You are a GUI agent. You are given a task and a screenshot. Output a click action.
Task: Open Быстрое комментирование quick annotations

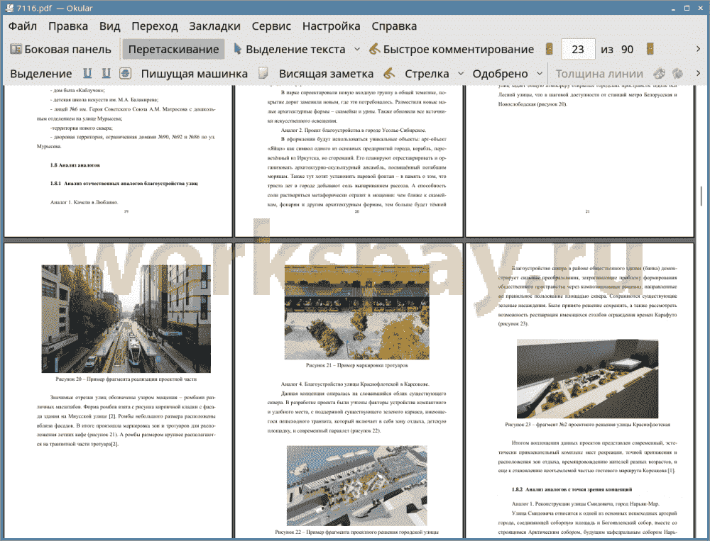452,50
